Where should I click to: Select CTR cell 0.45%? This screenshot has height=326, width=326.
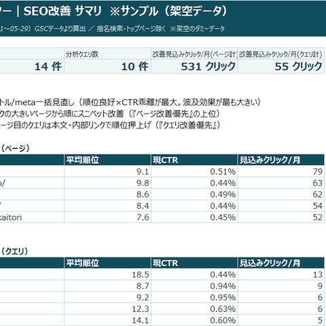tap(194, 217)
